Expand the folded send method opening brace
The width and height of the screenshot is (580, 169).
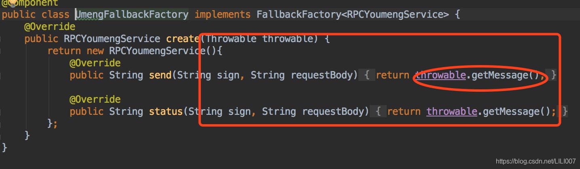[366, 75]
